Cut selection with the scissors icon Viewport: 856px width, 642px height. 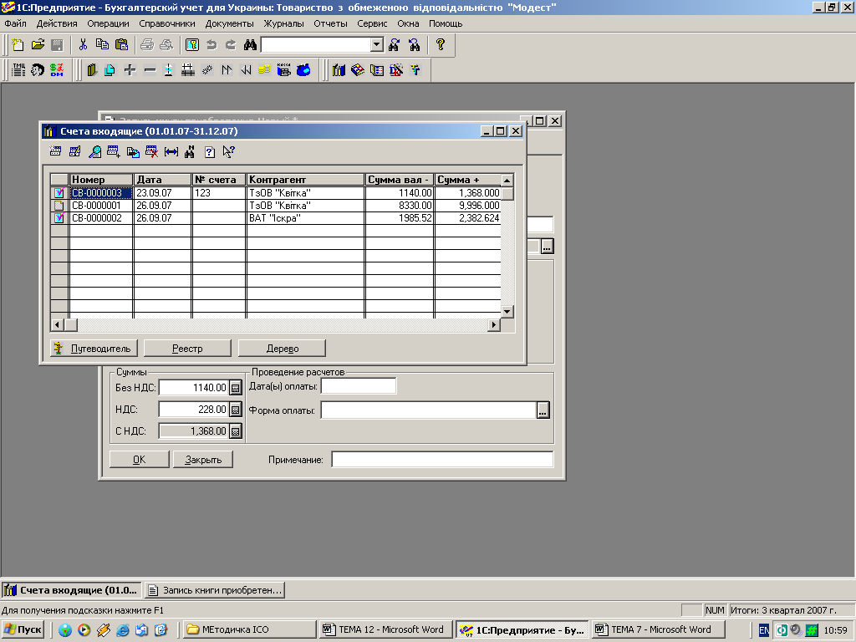click(x=83, y=45)
